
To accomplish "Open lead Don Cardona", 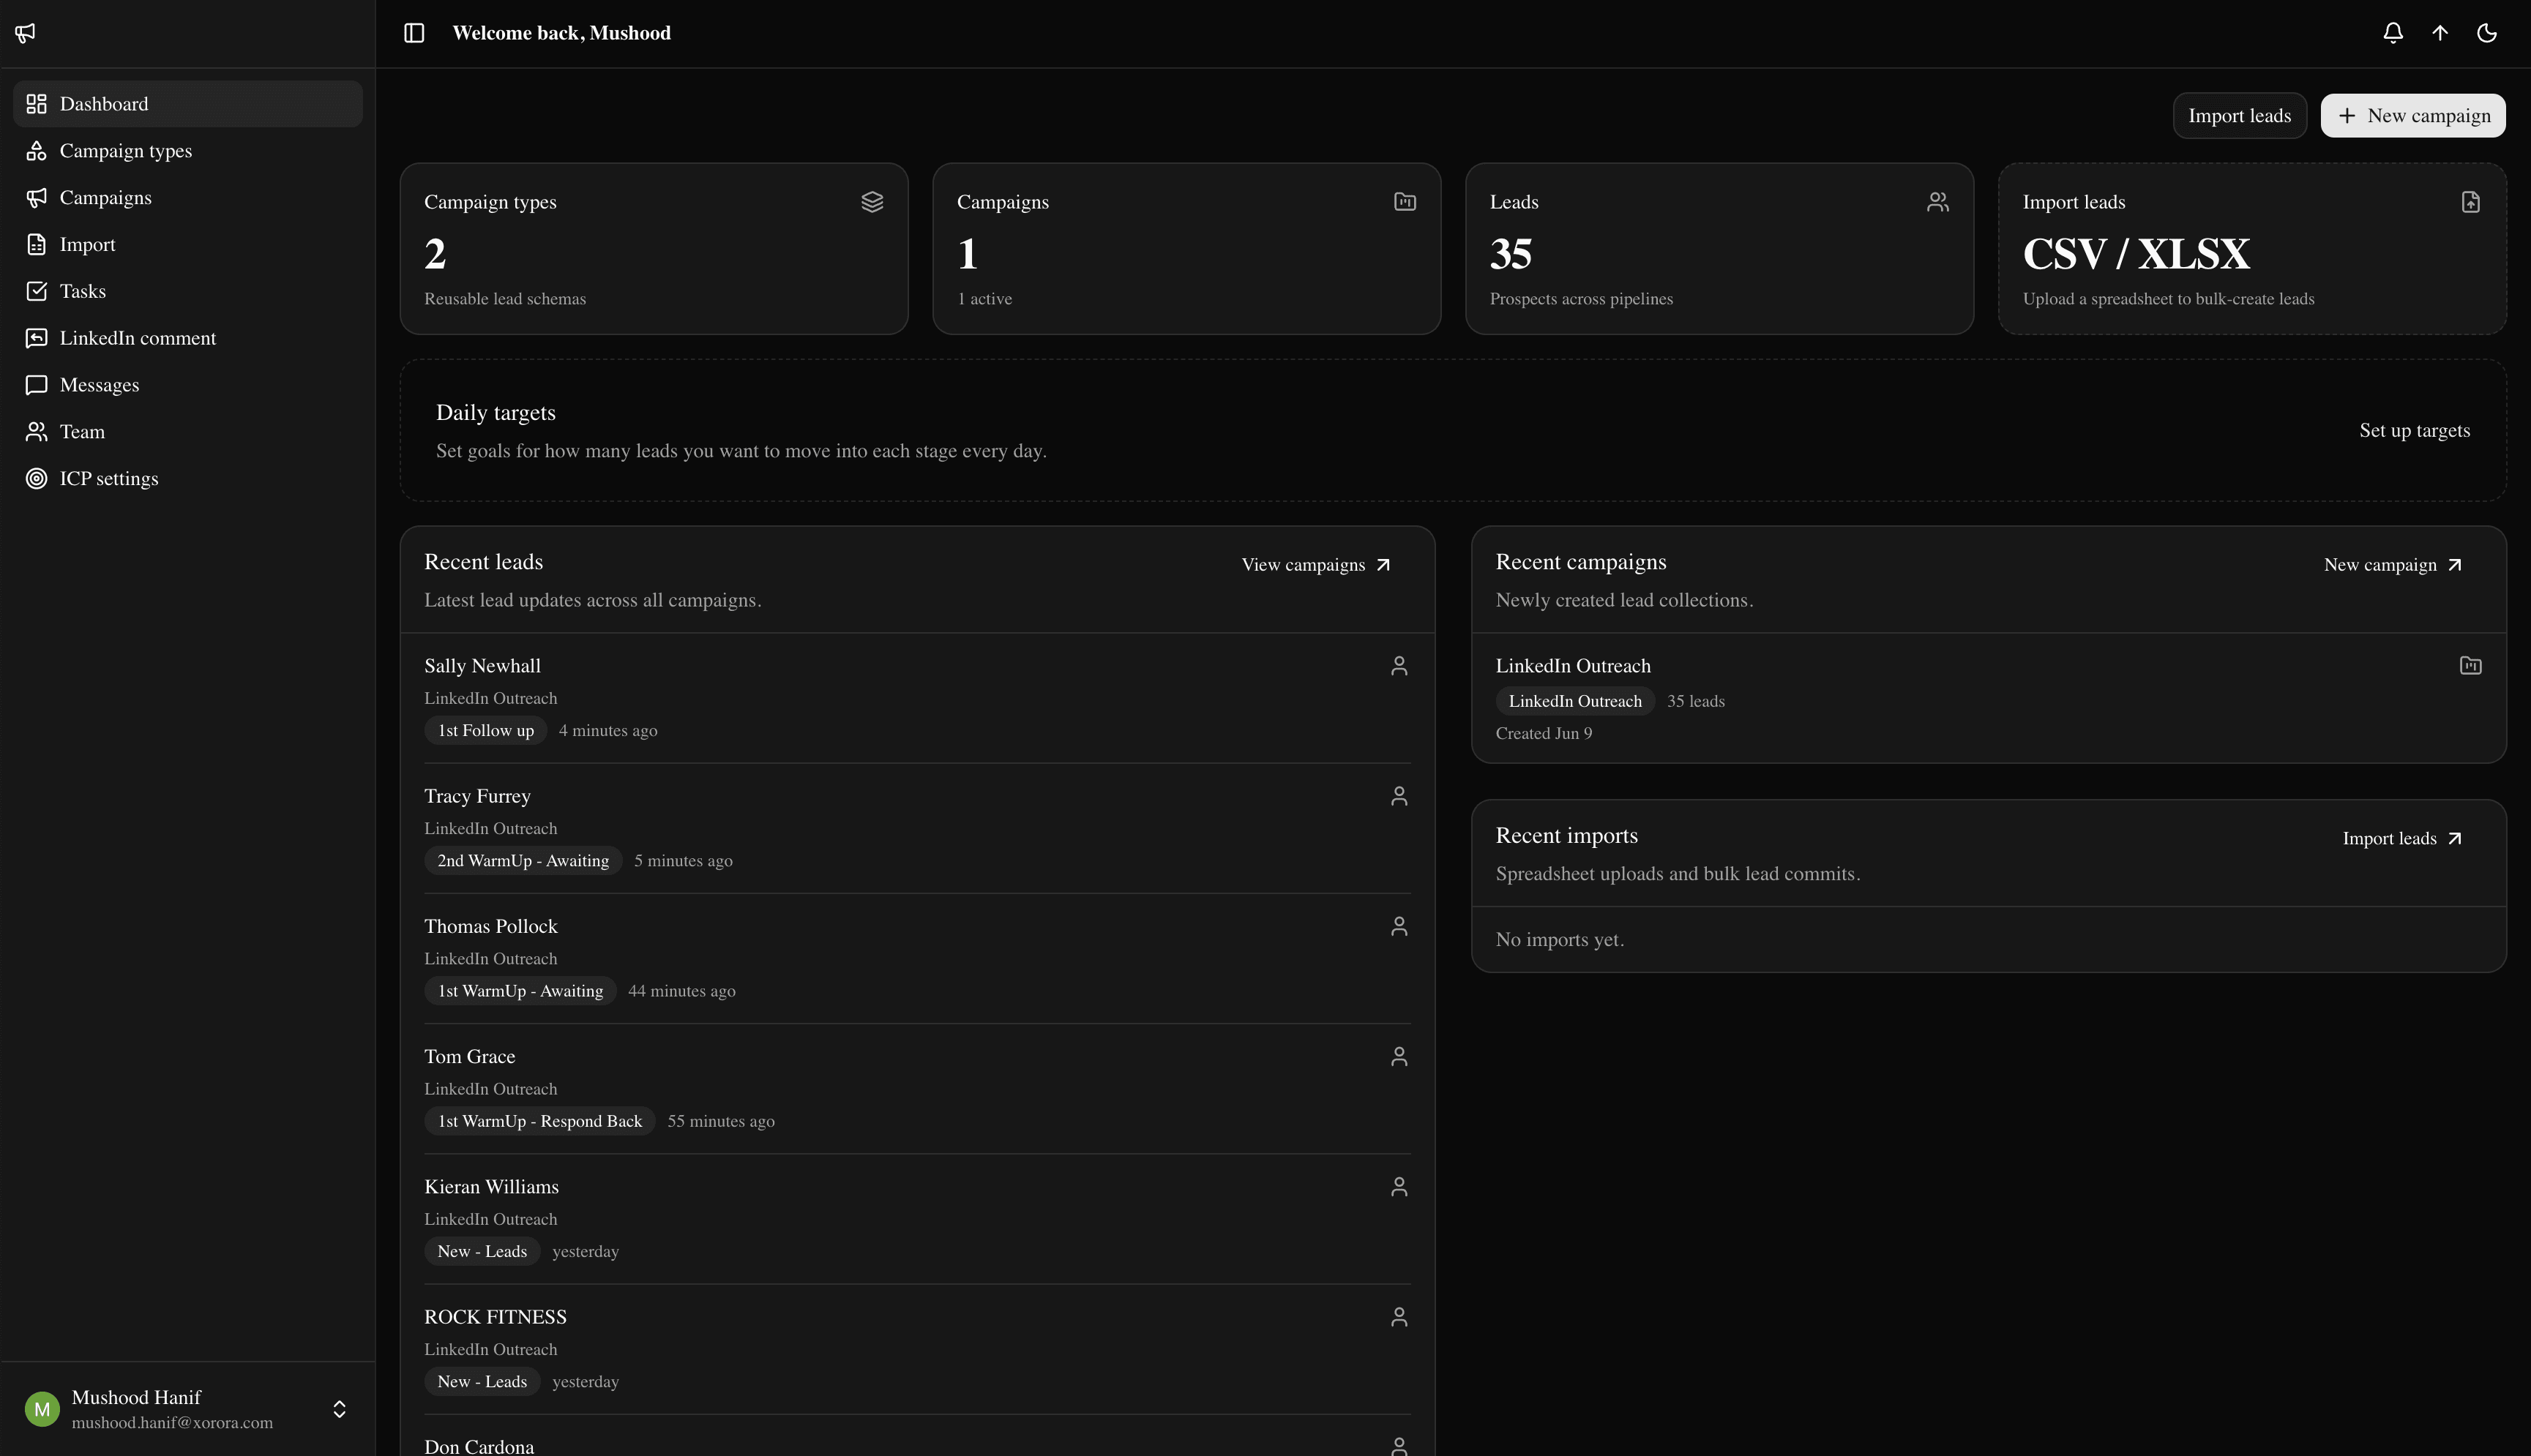I will [x=479, y=1446].
